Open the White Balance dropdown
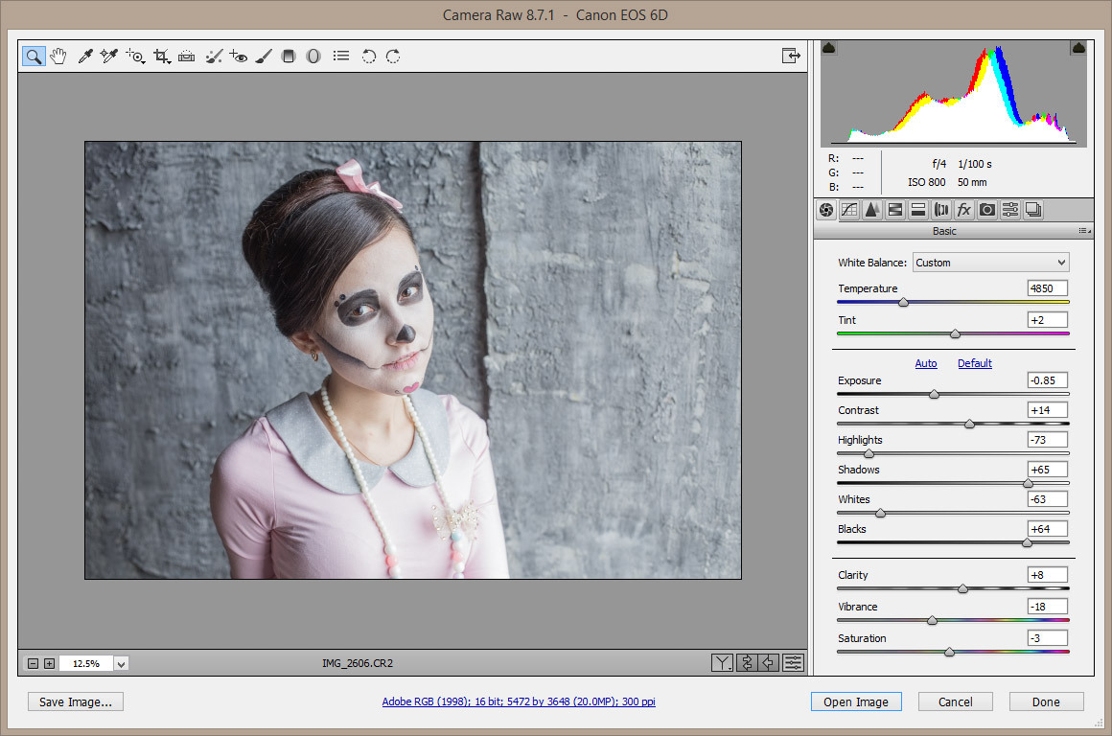Screen dimensions: 1112x736 [x=990, y=263]
